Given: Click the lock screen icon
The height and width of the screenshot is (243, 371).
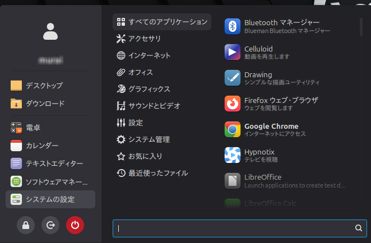Looking at the screenshot, I should pos(25,225).
